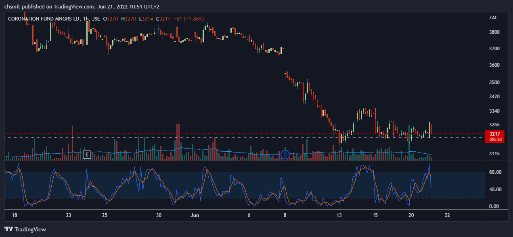Click the dividend 'D' marker icon

285,155
